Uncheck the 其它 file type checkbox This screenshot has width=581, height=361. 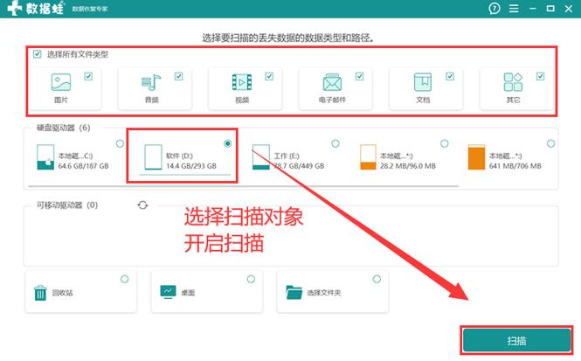coord(540,76)
